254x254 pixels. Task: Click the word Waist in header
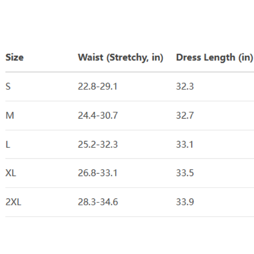pos(91,58)
